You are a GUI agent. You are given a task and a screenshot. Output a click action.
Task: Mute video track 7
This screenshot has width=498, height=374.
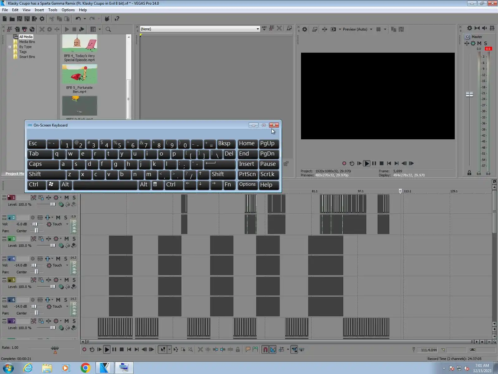click(x=67, y=321)
